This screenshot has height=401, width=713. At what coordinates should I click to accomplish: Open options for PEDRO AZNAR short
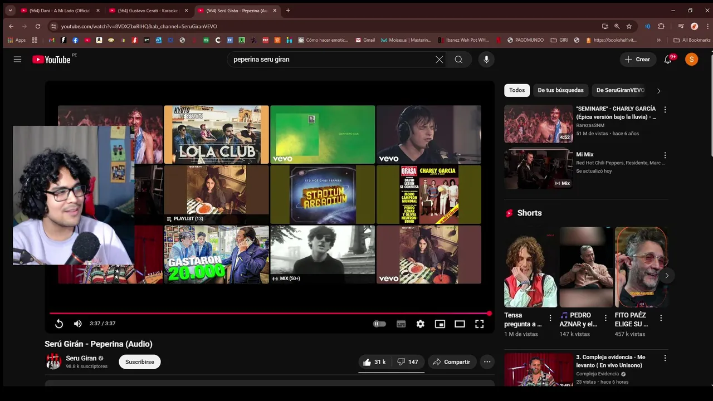pyautogui.click(x=605, y=318)
